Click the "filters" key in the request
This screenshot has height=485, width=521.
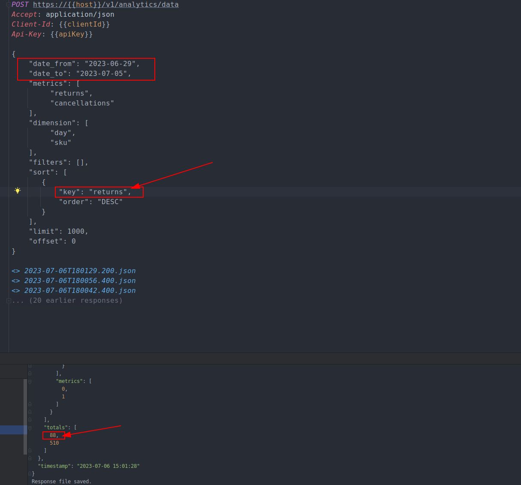(48, 163)
